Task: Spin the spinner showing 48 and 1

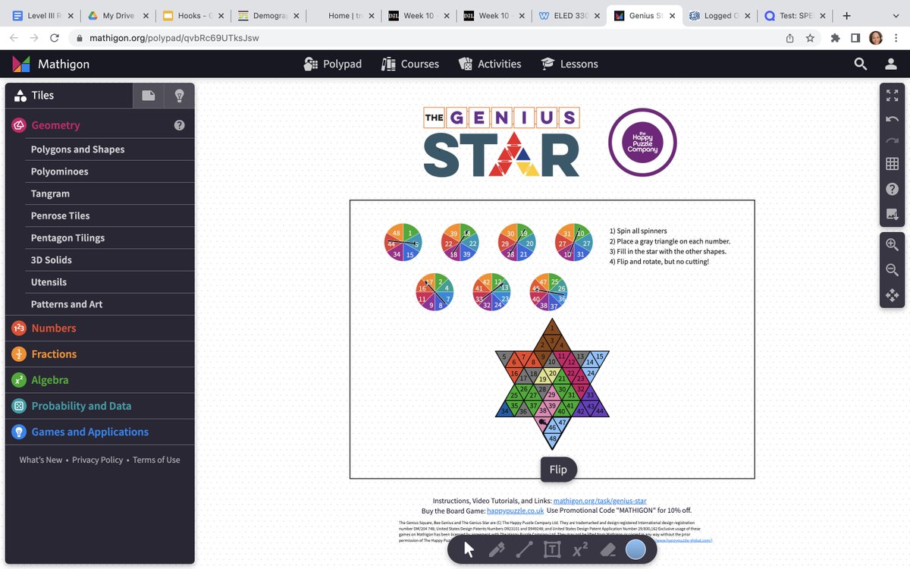Action: pyautogui.click(x=402, y=244)
